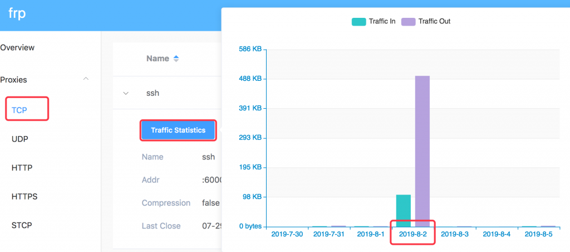Open the Overview page

click(x=17, y=47)
